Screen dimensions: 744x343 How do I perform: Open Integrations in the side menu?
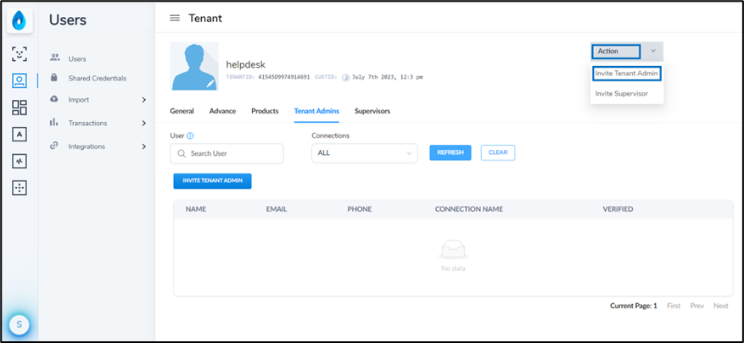tap(87, 147)
